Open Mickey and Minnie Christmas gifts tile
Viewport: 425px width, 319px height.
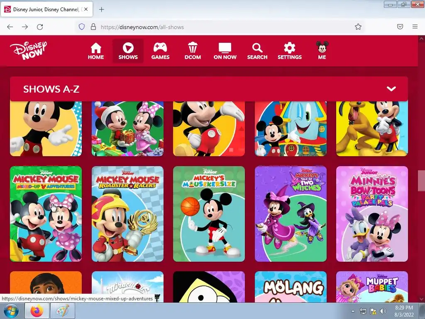point(127,129)
